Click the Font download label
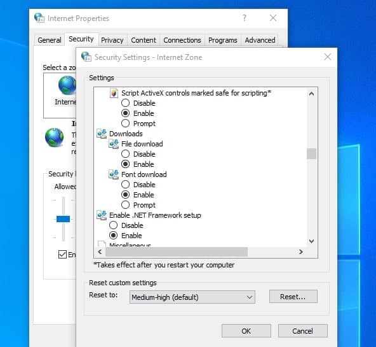The width and height of the screenshot is (376, 347). point(144,174)
